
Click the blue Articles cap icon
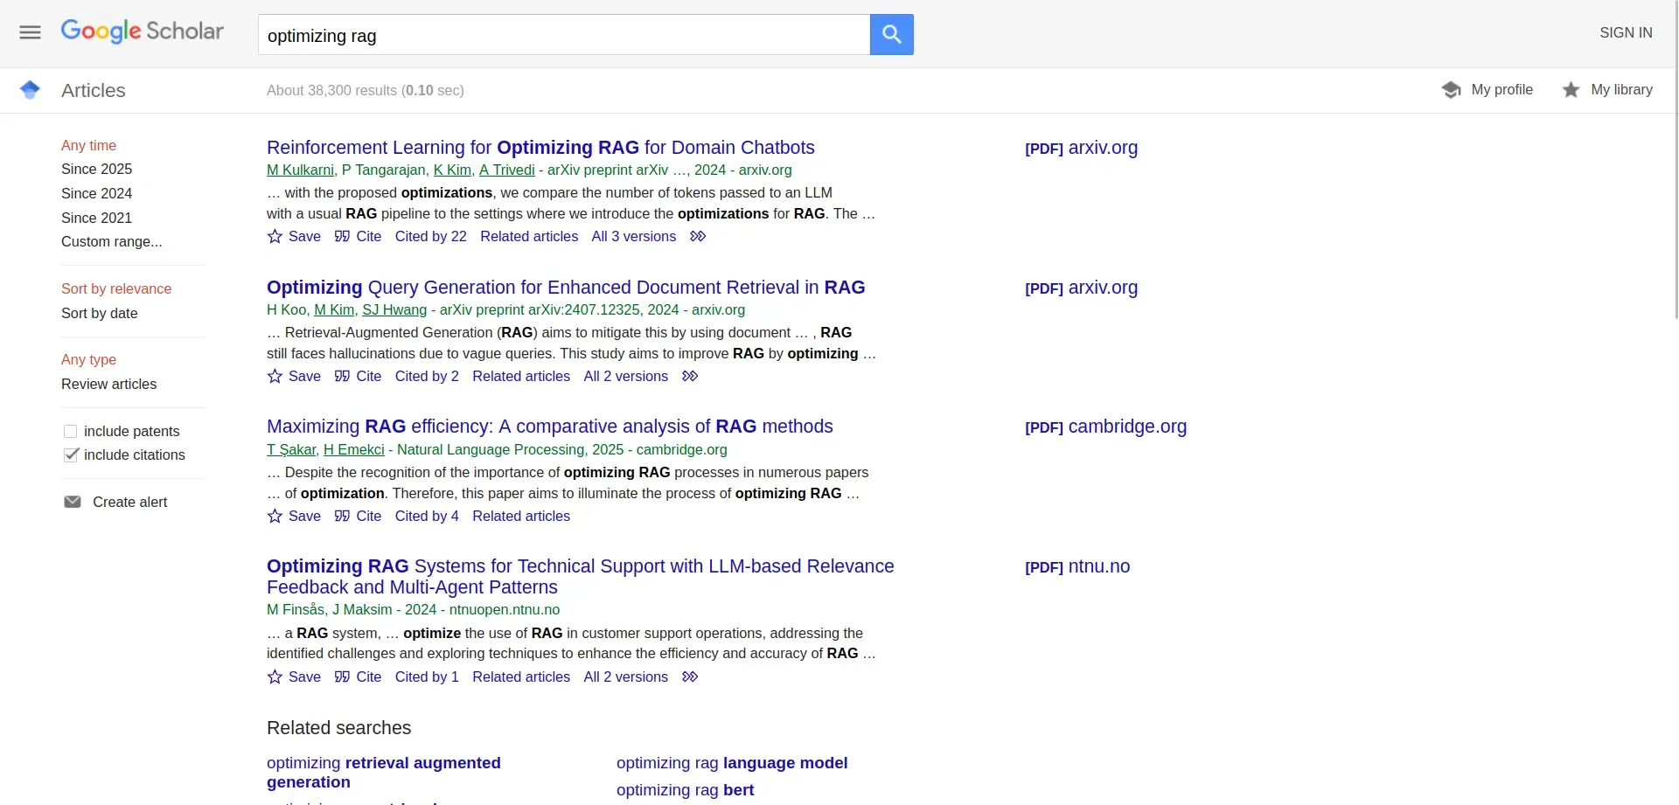30,89
